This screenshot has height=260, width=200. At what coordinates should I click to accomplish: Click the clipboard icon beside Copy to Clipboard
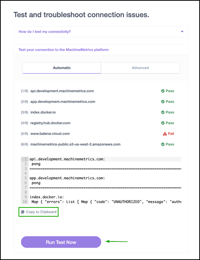[23, 212]
